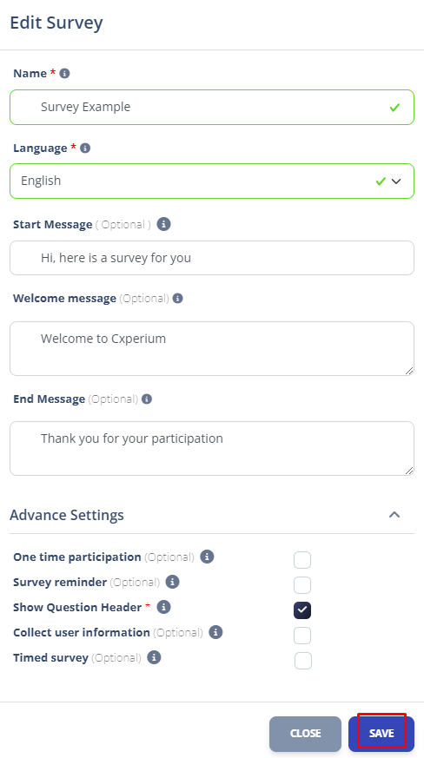
Task: Click the End Message info icon
Action: coord(147,399)
